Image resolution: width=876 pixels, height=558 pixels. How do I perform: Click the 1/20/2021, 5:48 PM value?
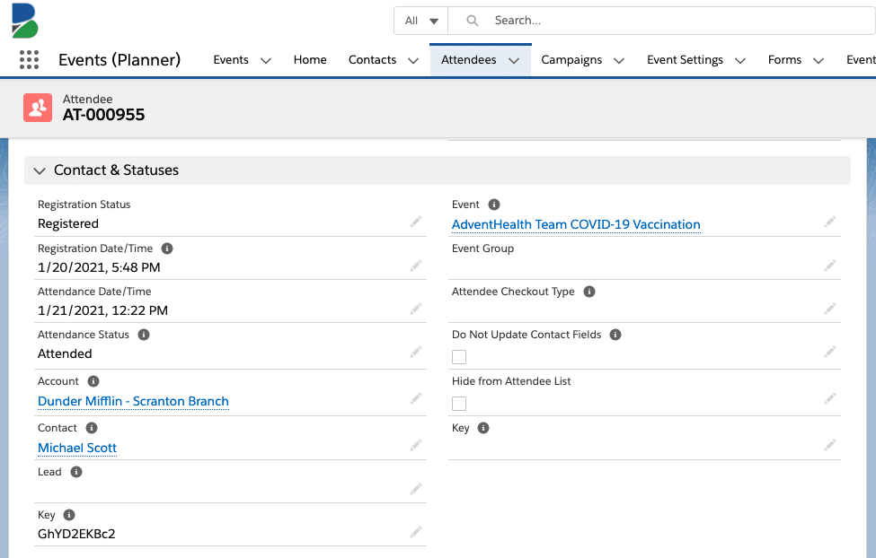point(99,268)
